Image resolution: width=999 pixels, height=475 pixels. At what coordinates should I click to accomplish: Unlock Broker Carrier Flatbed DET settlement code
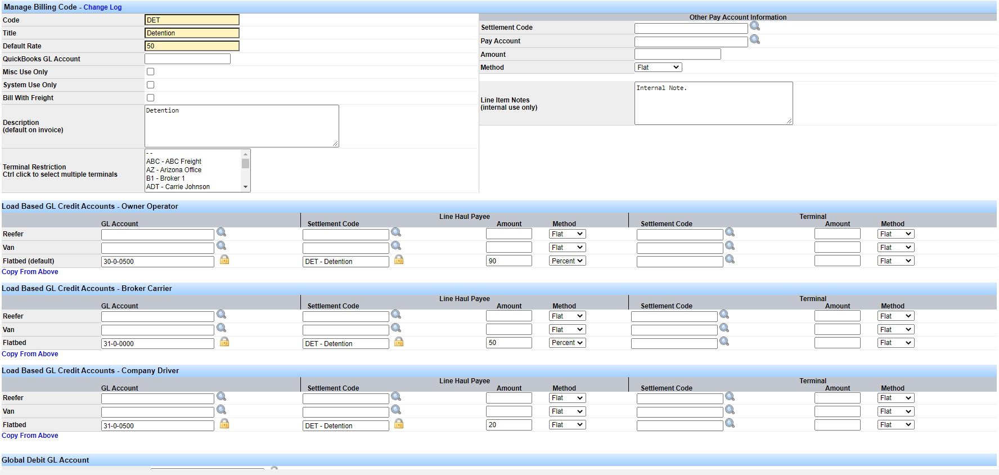pyautogui.click(x=399, y=342)
